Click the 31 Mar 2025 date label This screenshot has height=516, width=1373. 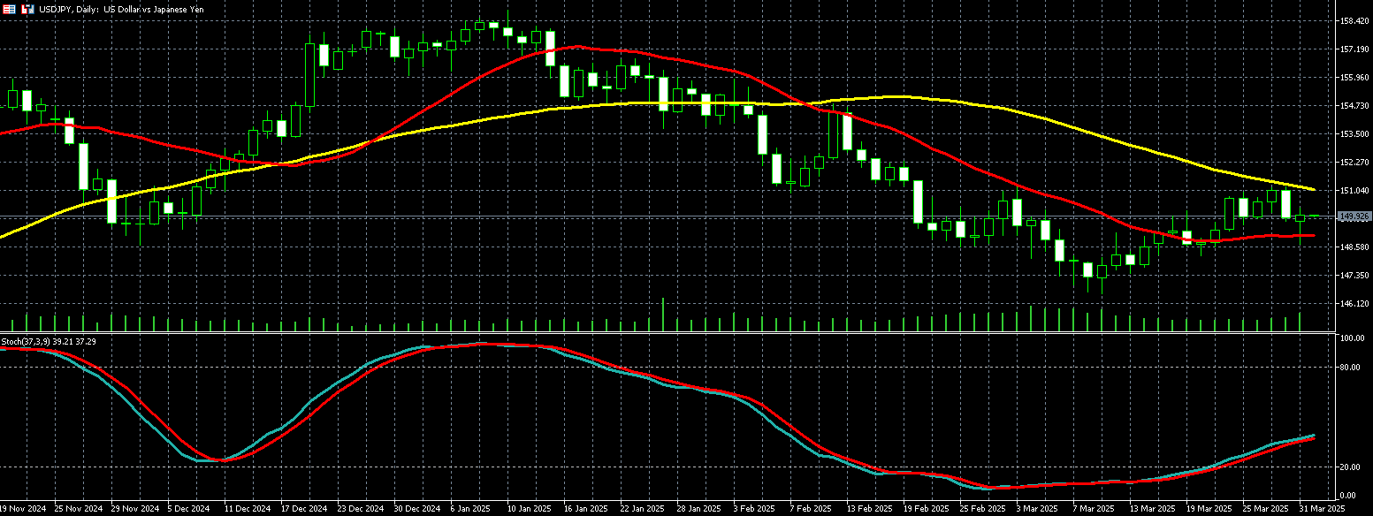click(1321, 509)
